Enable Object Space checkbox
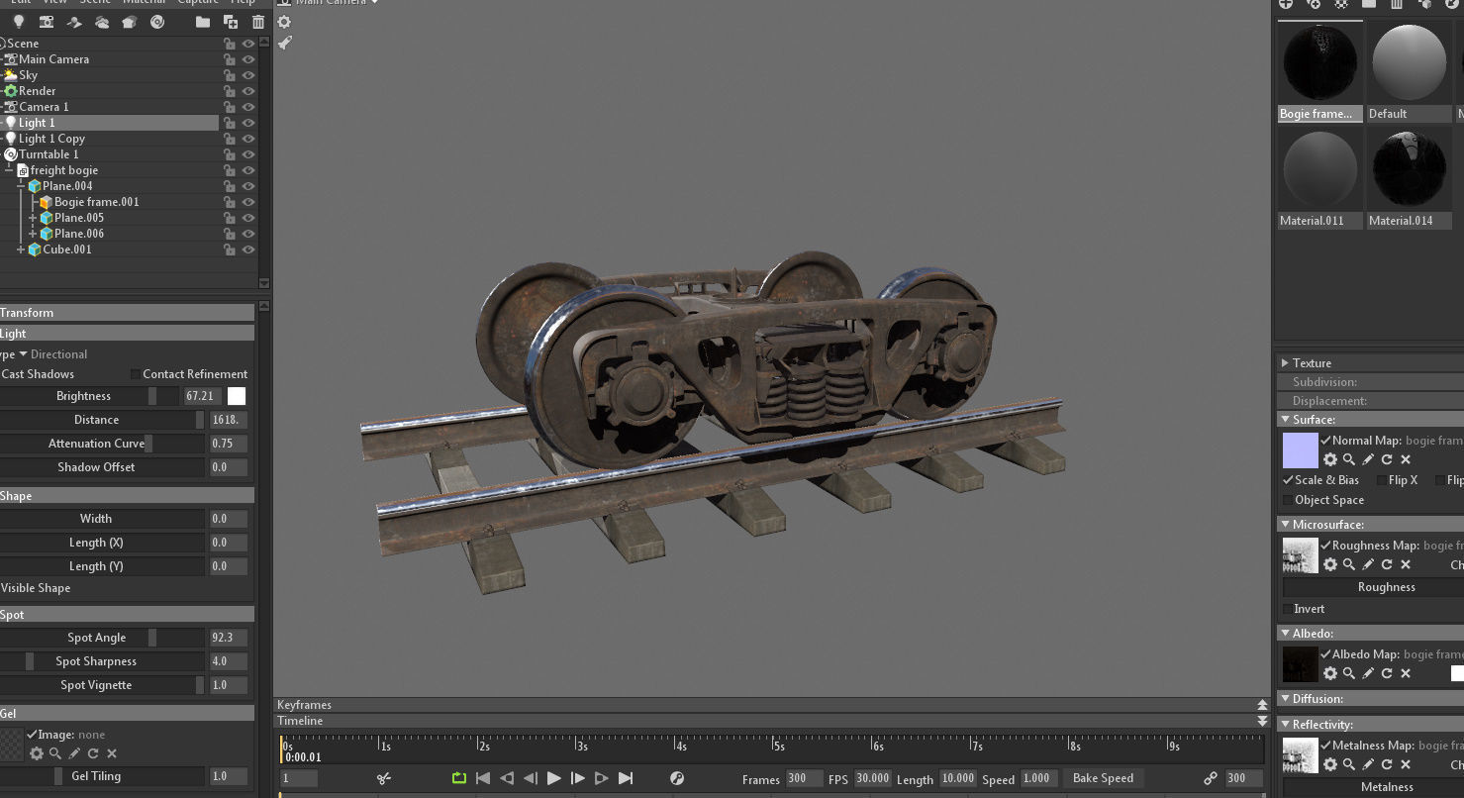Image resolution: width=1464 pixels, height=798 pixels. coord(1287,500)
